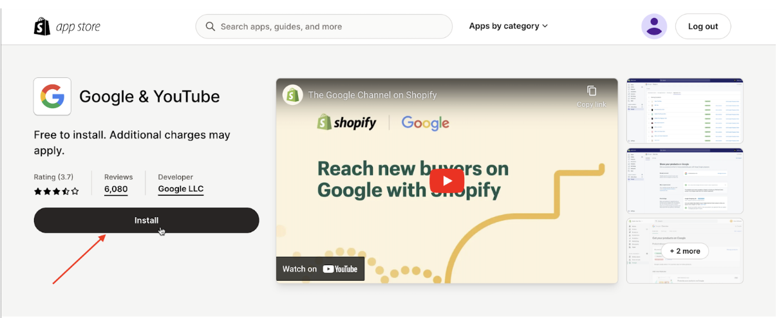Click the Shopify bag logo icon
Image resolution: width=779 pixels, height=318 pixels.
[42, 26]
